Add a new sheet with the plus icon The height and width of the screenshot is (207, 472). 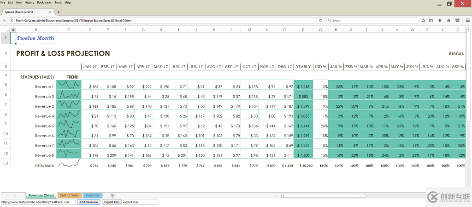click(x=112, y=195)
